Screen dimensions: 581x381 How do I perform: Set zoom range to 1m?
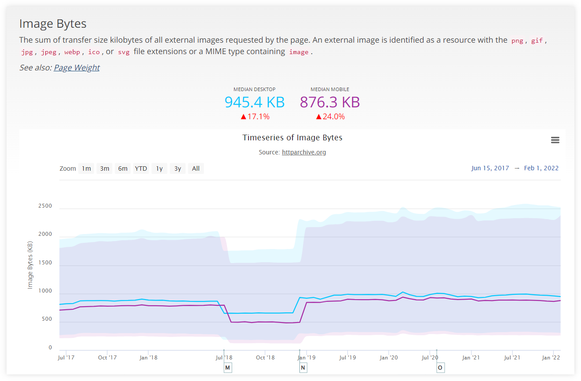coord(86,169)
